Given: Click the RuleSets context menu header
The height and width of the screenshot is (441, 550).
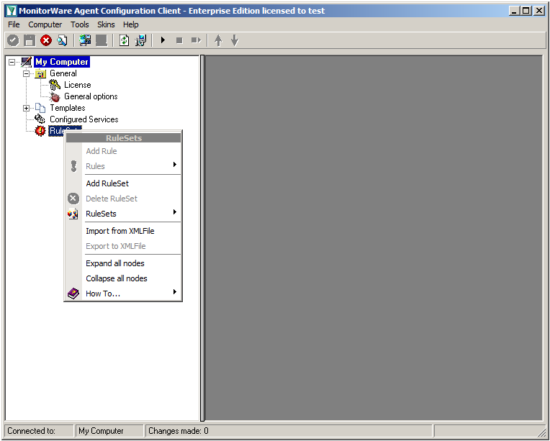Looking at the screenshot, I should (x=124, y=138).
